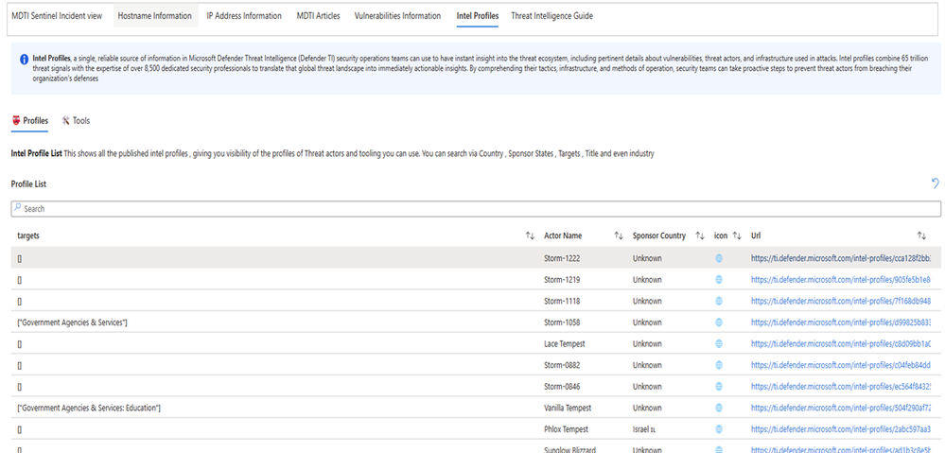Click the globe icon in Storm-1058 row
The image size is (945, 453).
coord(719,322)
